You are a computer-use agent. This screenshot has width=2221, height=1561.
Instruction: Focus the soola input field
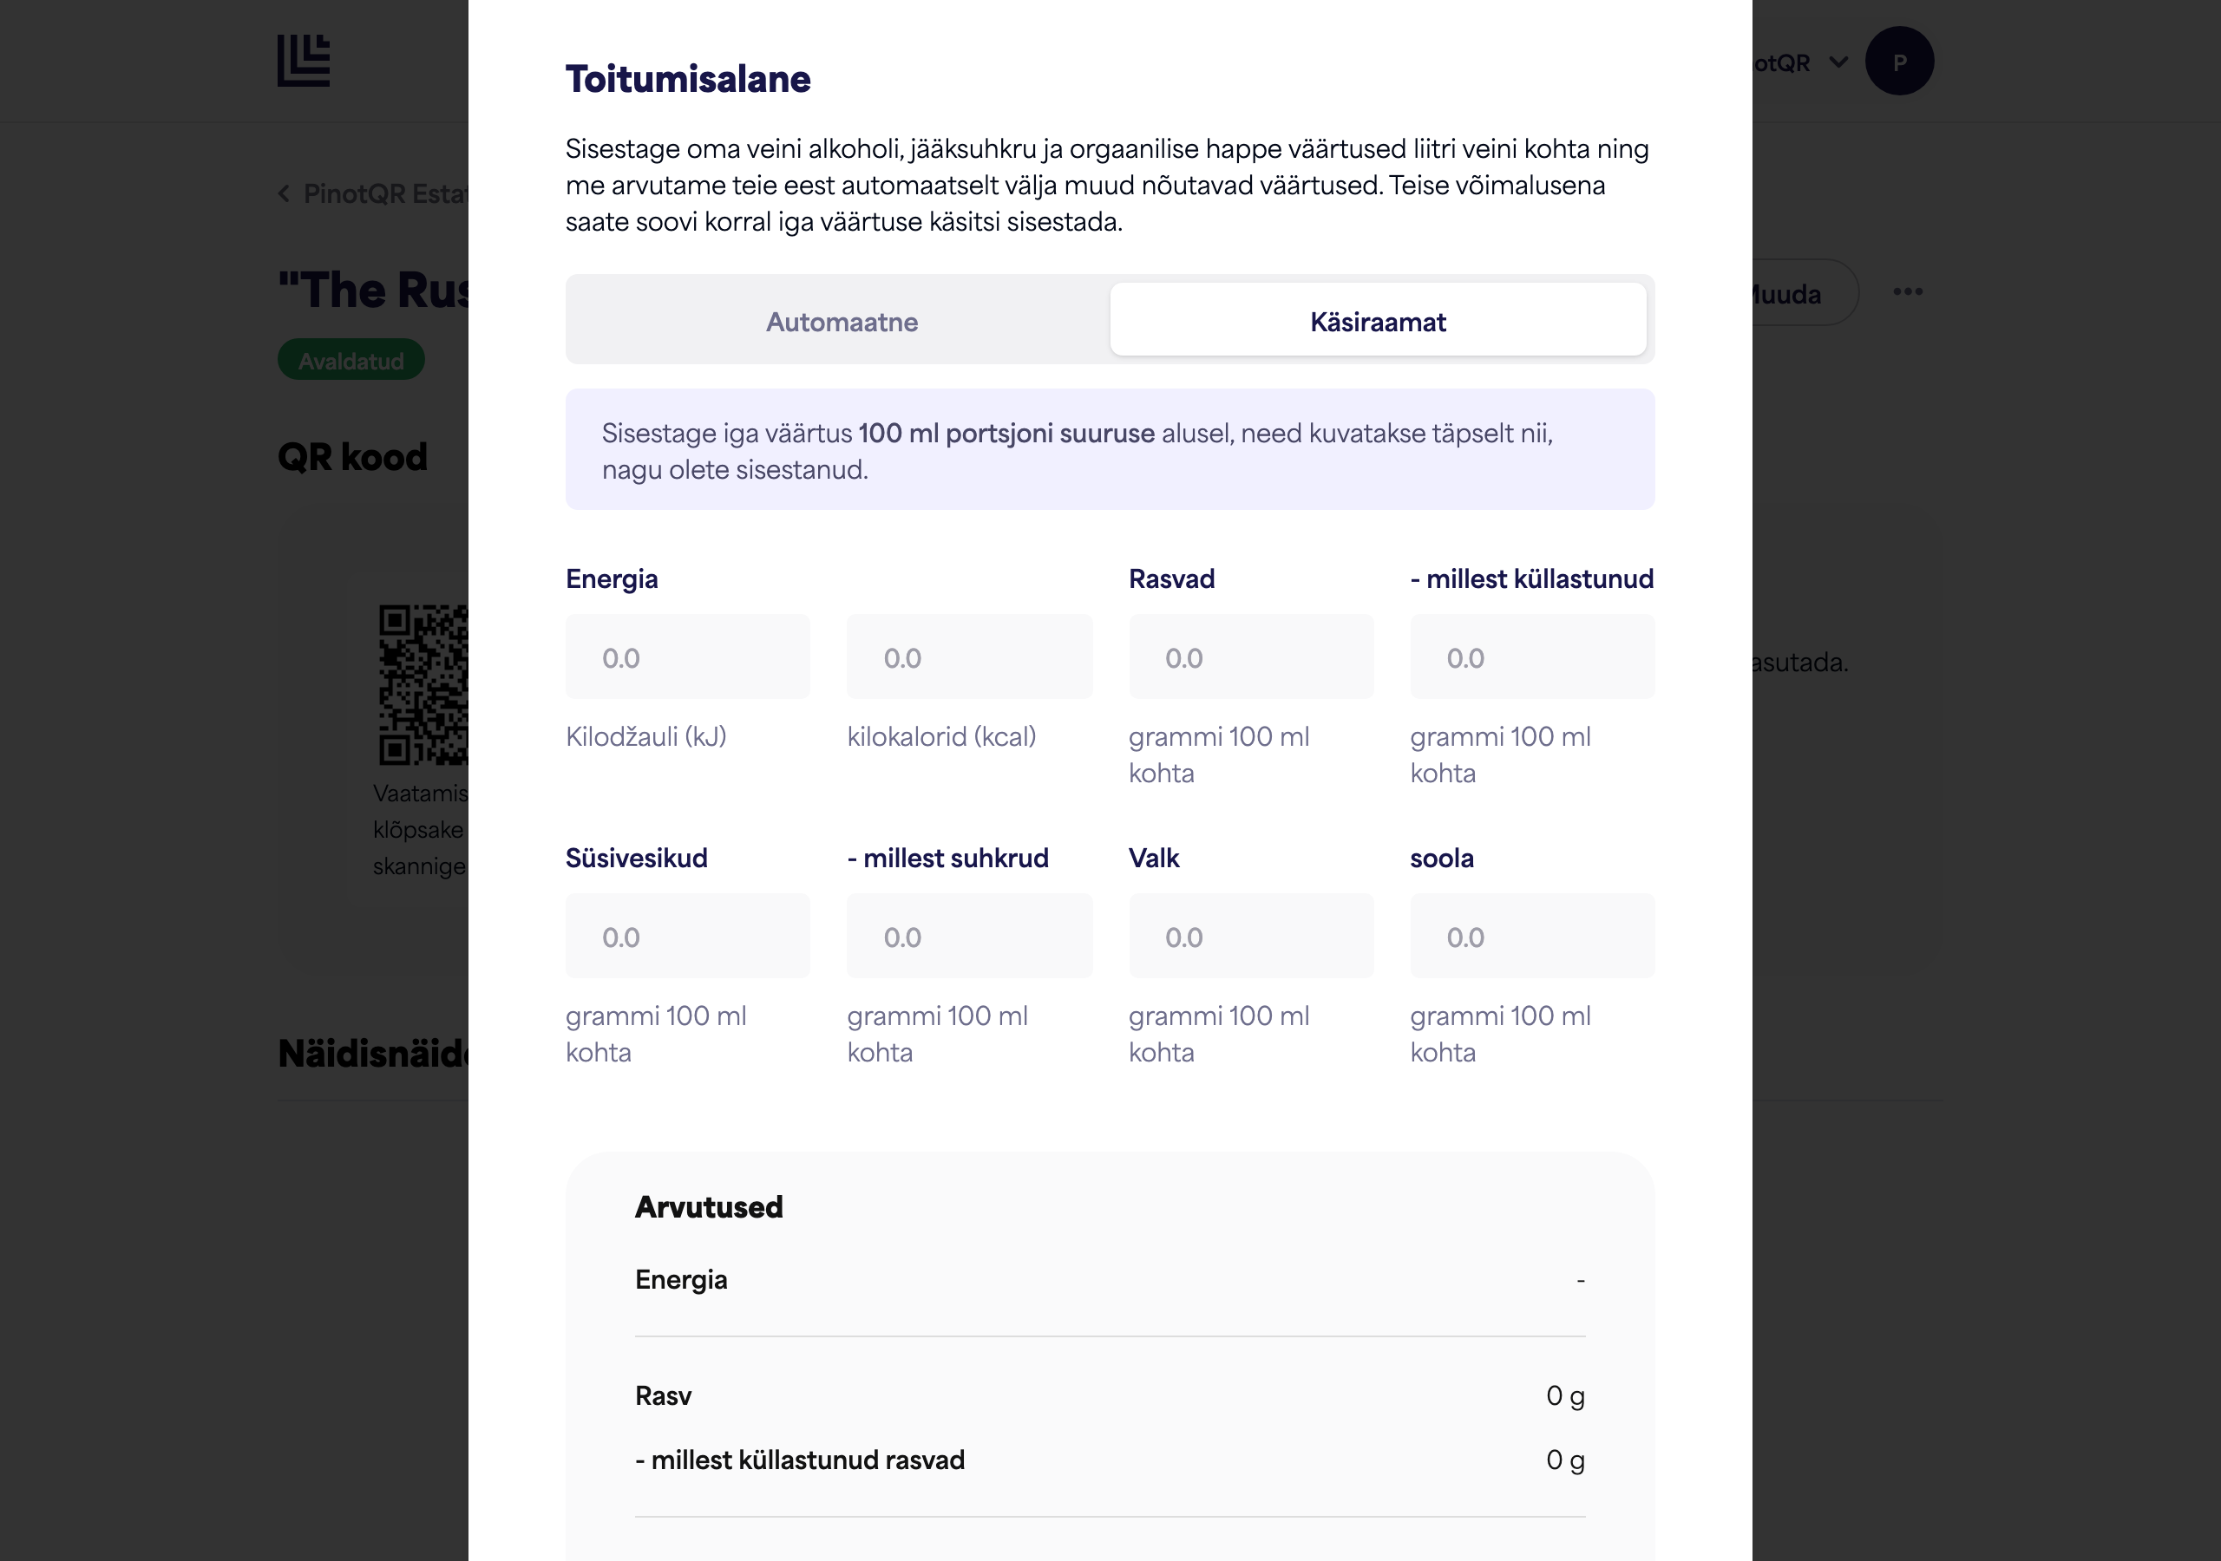(1532, 937)
